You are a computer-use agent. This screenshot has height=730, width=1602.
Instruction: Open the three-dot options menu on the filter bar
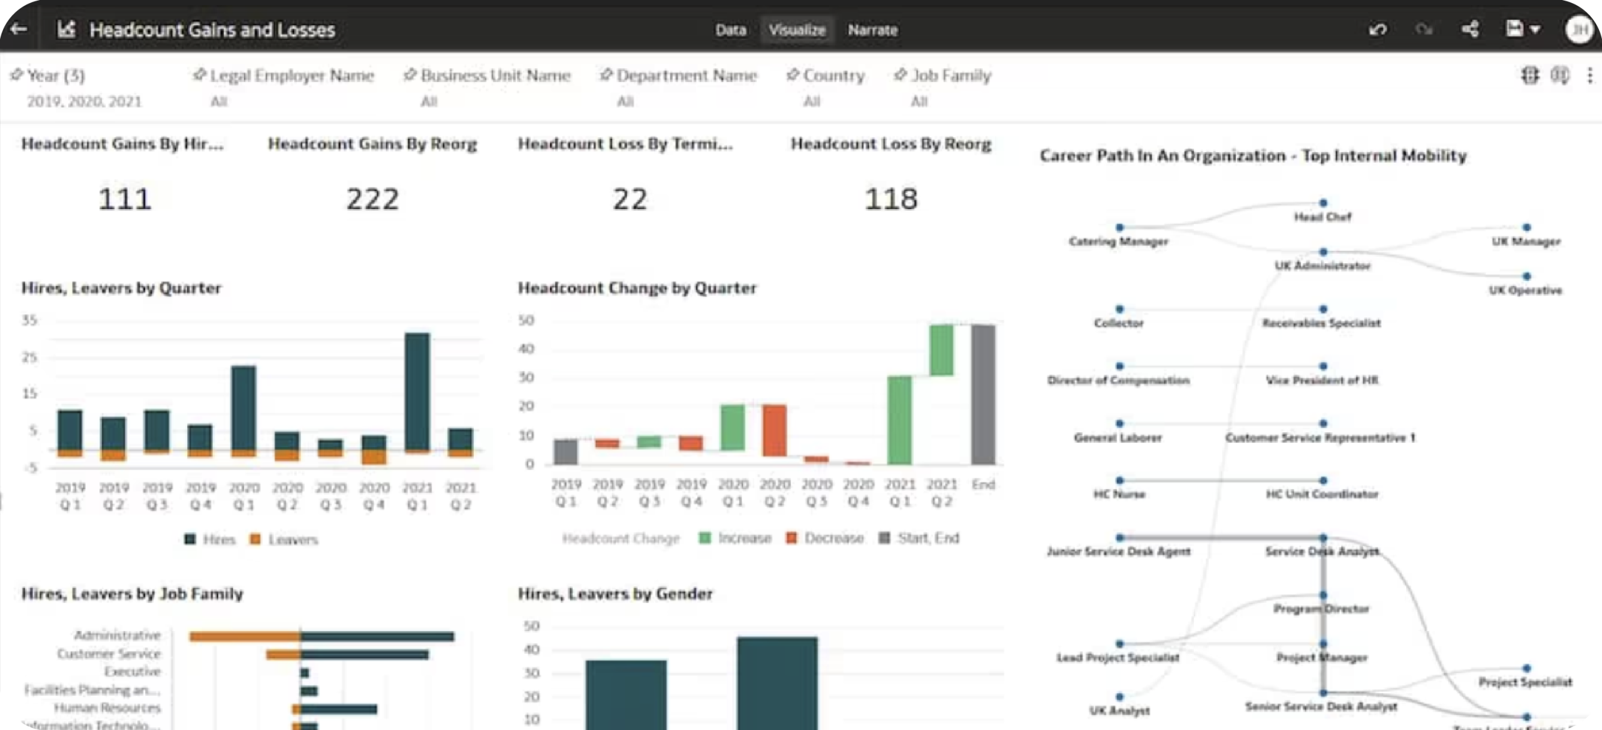click(x=1590, y=76)
